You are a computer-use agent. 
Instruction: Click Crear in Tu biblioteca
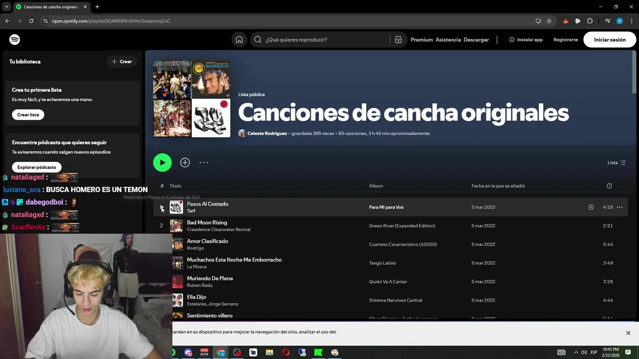click(122, 61)
